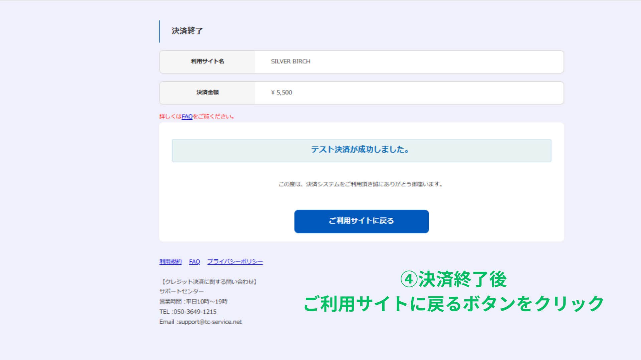Click the 利用サイト名 label cell

pyautogui.click(x=207, y=61)
